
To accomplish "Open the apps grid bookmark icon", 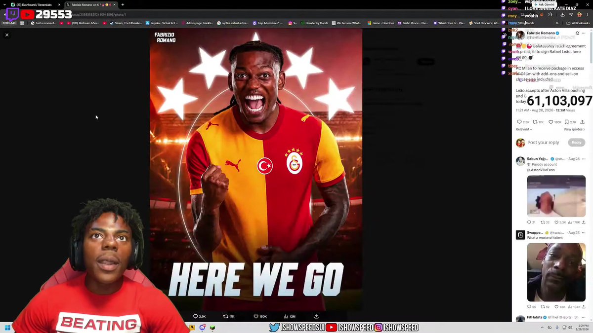I will tap(21, 23).
